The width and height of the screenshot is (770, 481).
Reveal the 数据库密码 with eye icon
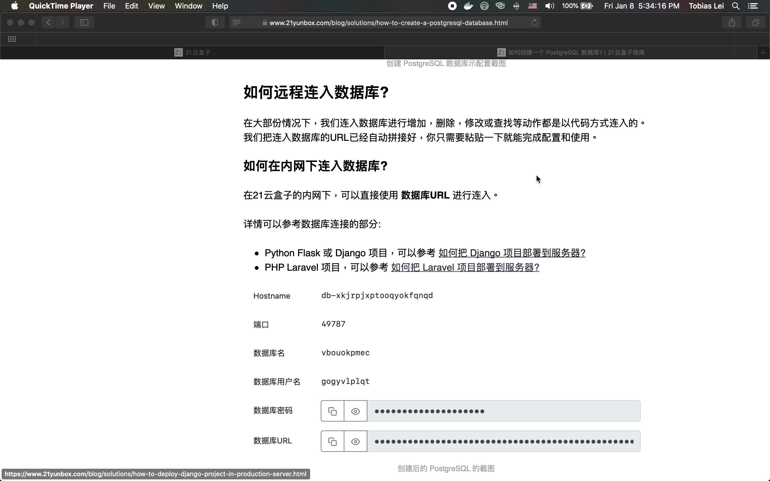click(355, 411)
